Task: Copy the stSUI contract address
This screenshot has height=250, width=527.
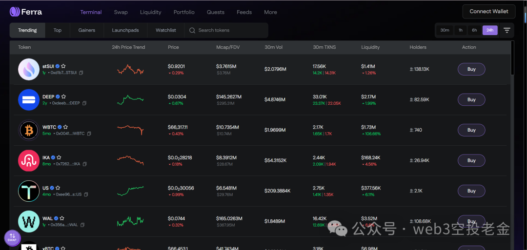Action: pos(81,73)
